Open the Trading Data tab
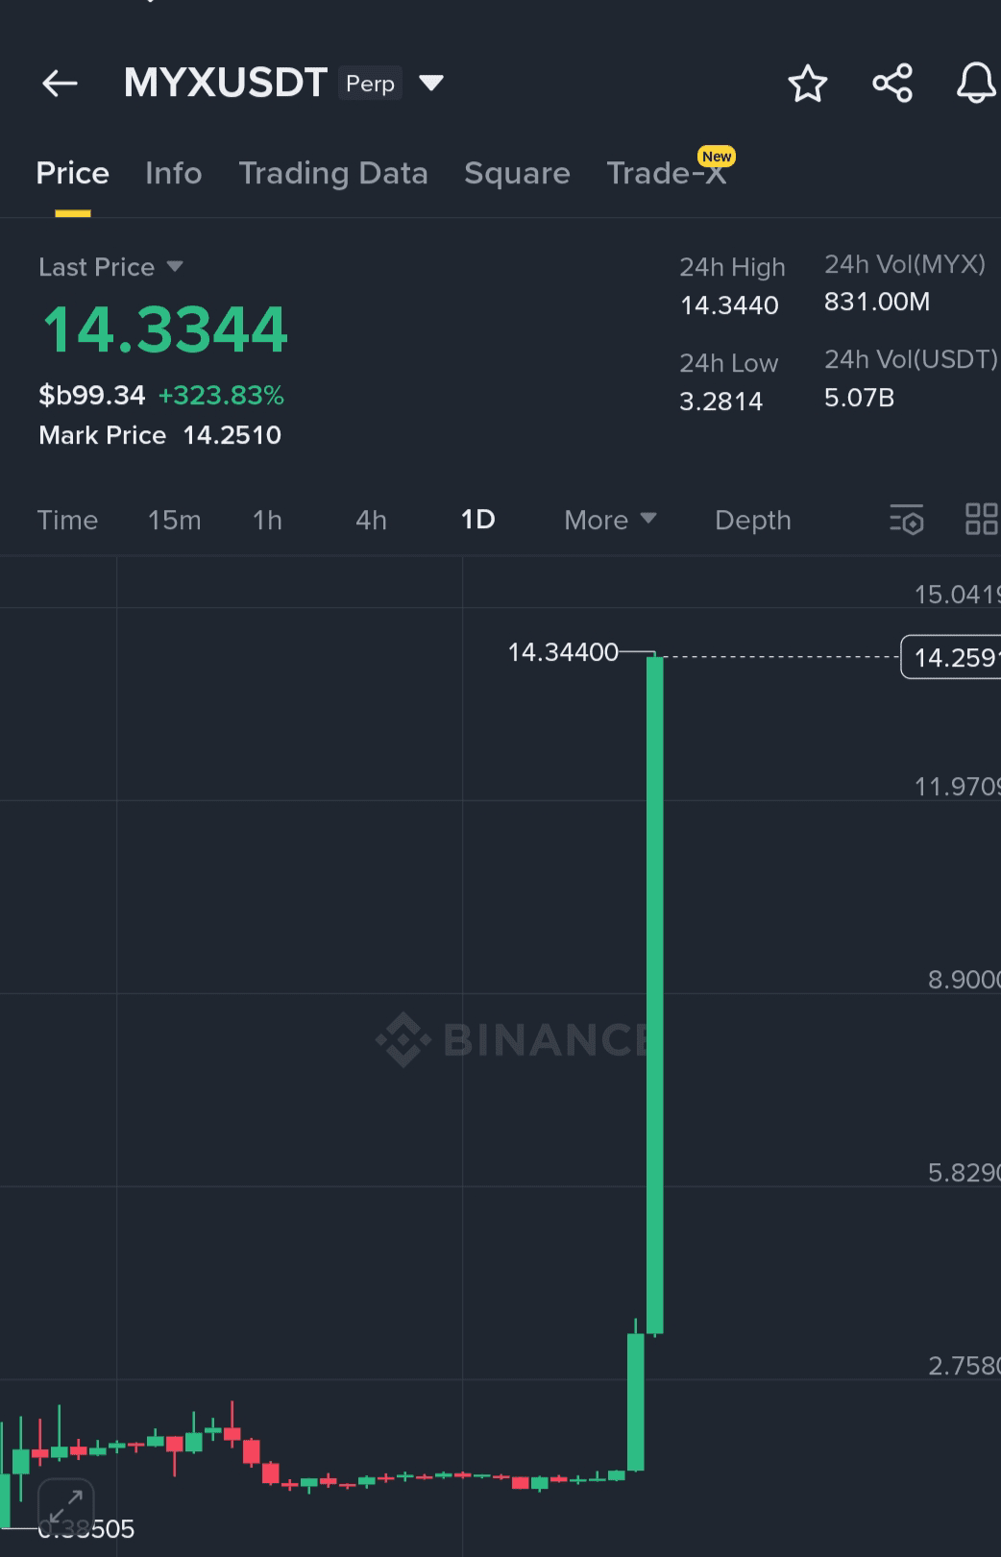 click(333, 173)
